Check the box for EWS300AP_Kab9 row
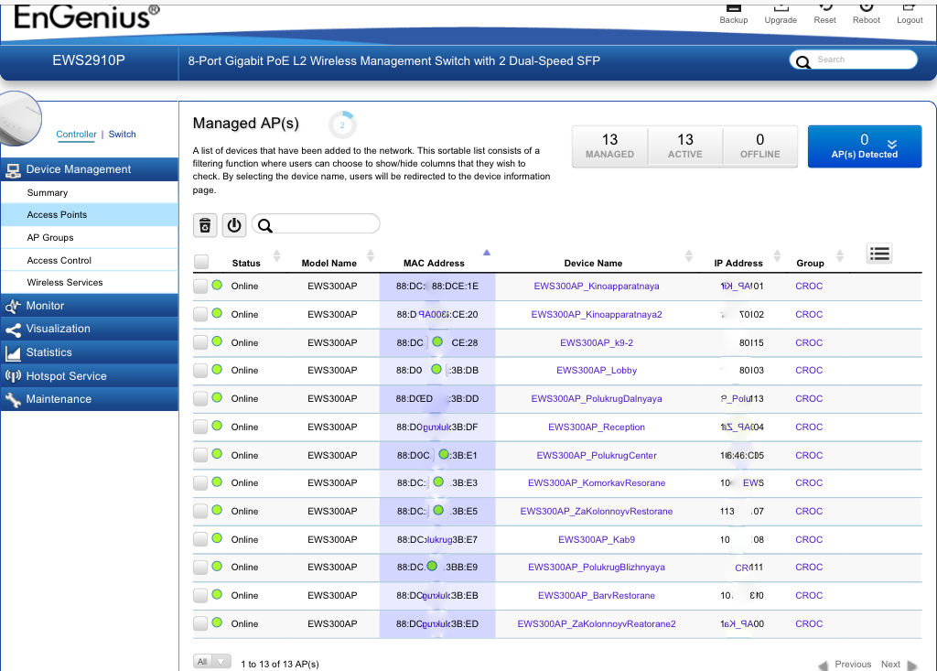The image size is (937, 671). pos(200,539)
